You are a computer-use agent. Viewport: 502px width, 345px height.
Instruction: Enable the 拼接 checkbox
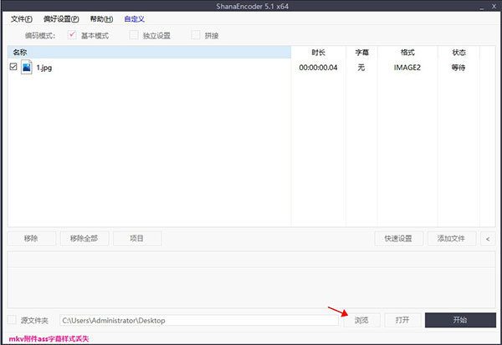[196, 35]
